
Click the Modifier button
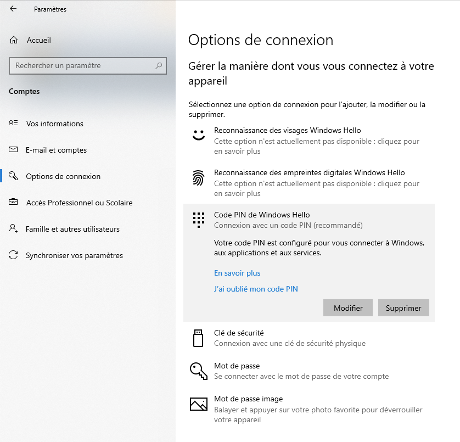[348, 308]
